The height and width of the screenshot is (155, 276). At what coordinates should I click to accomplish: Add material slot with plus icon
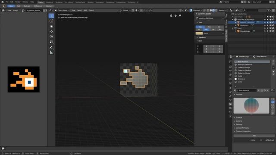(273, 61)
